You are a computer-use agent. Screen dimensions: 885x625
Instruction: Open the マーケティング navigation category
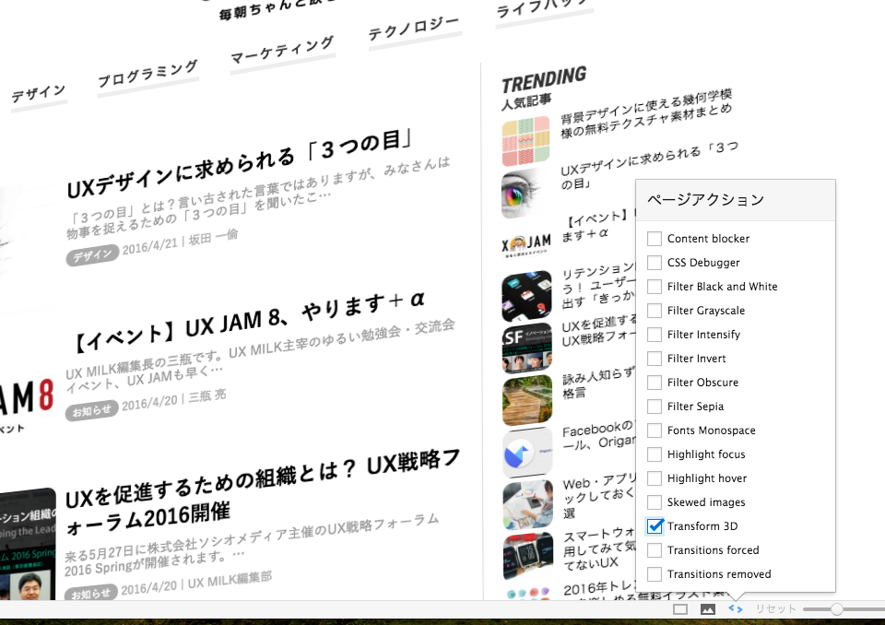coord(282,49)
